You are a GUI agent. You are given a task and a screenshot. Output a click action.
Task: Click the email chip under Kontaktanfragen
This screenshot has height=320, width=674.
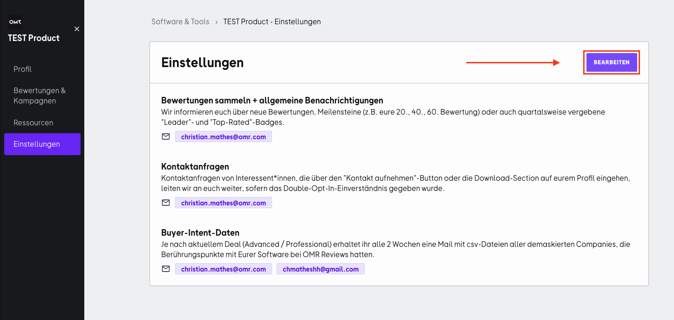pos(224,203)
